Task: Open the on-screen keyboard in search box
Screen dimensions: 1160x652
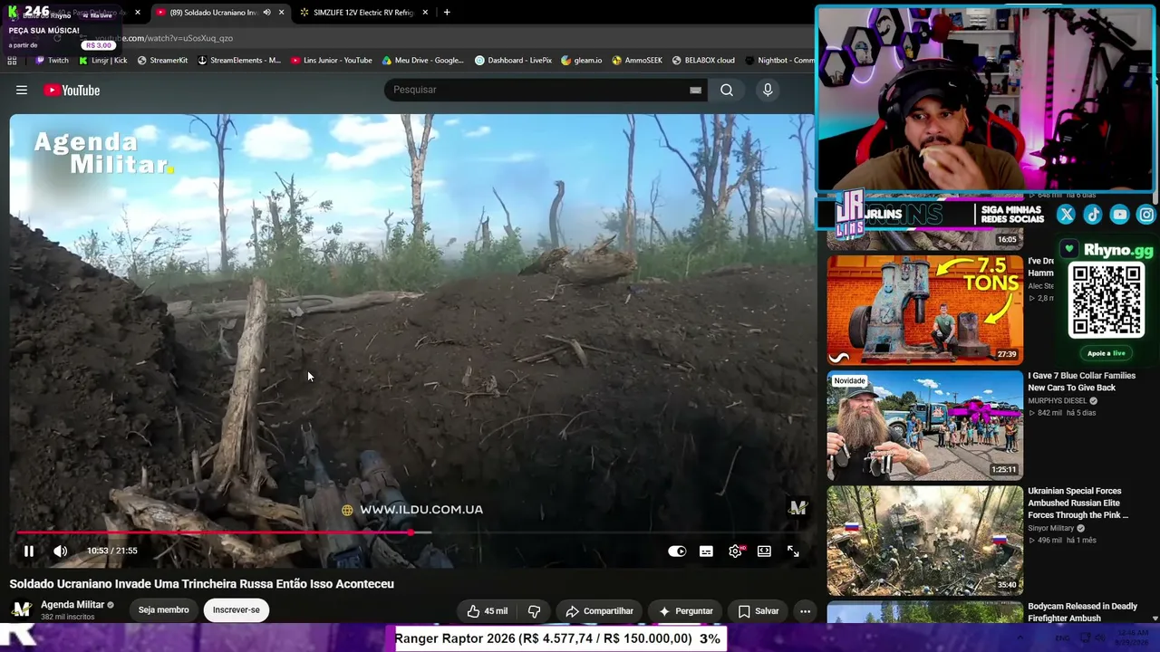Action: click(695, 90)
